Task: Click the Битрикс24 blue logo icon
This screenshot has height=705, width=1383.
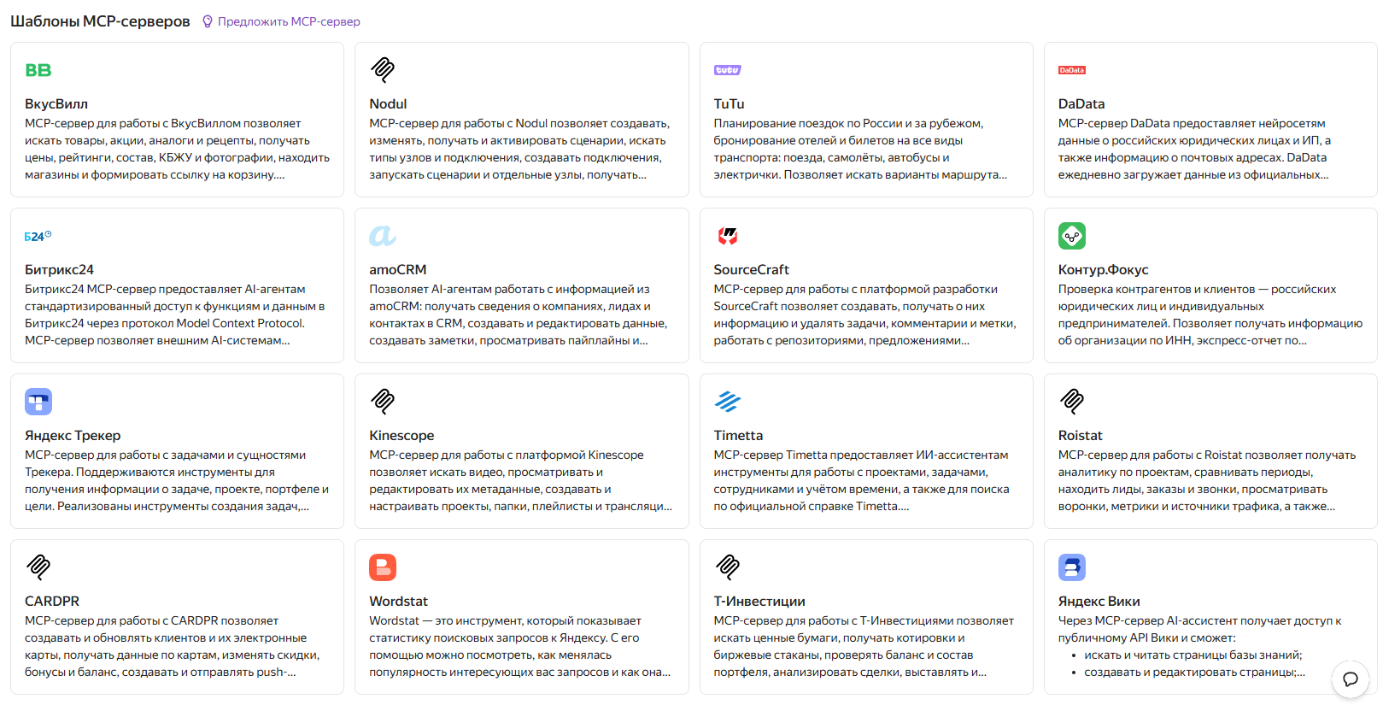Action: point(38,236)
